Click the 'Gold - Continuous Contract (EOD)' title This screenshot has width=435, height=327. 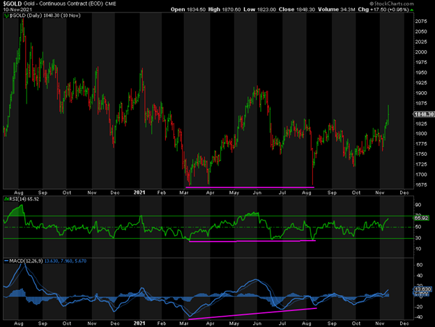click(63, 3)
